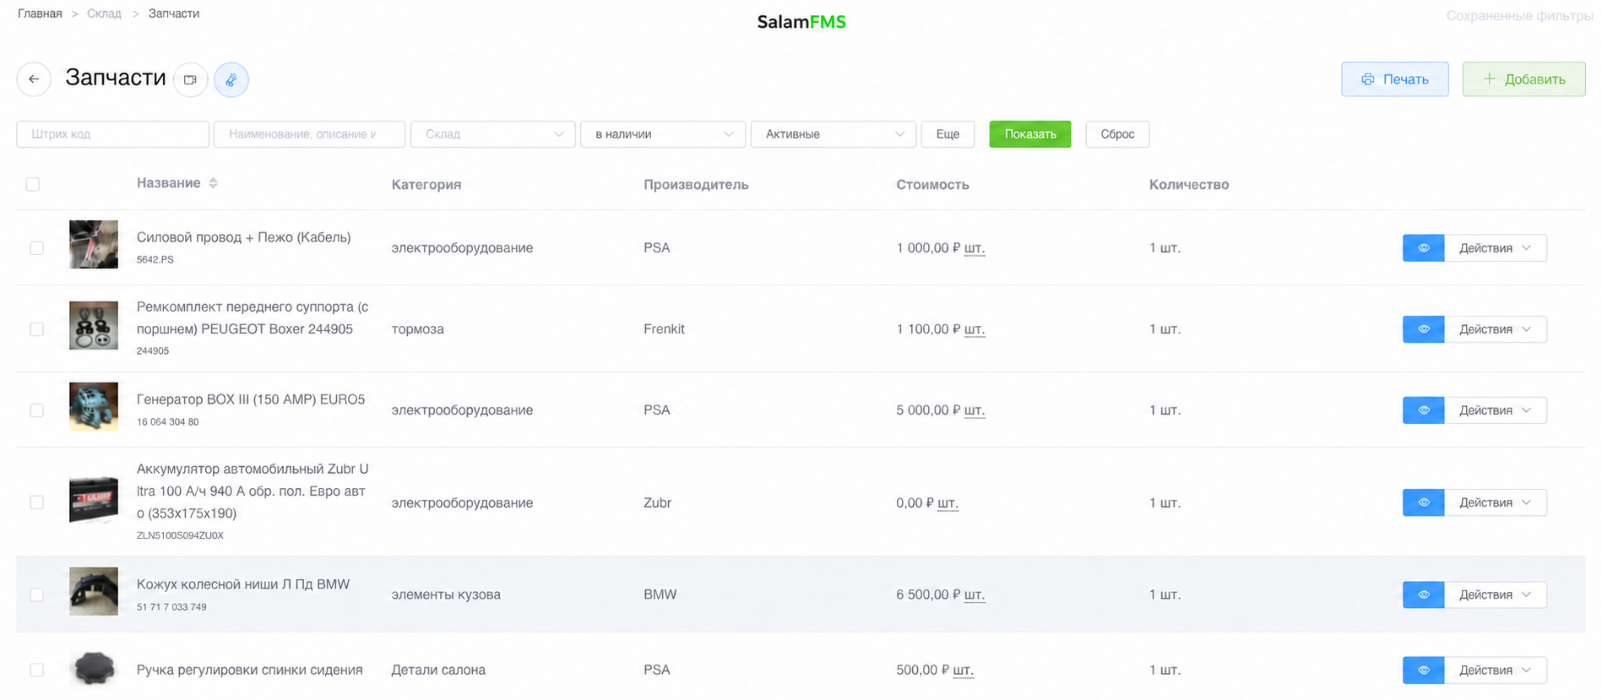The width and height of the screenshot is (1602, 700).
Task: Click 'элементы кузова' category cell
Action: tap(446, 594)
